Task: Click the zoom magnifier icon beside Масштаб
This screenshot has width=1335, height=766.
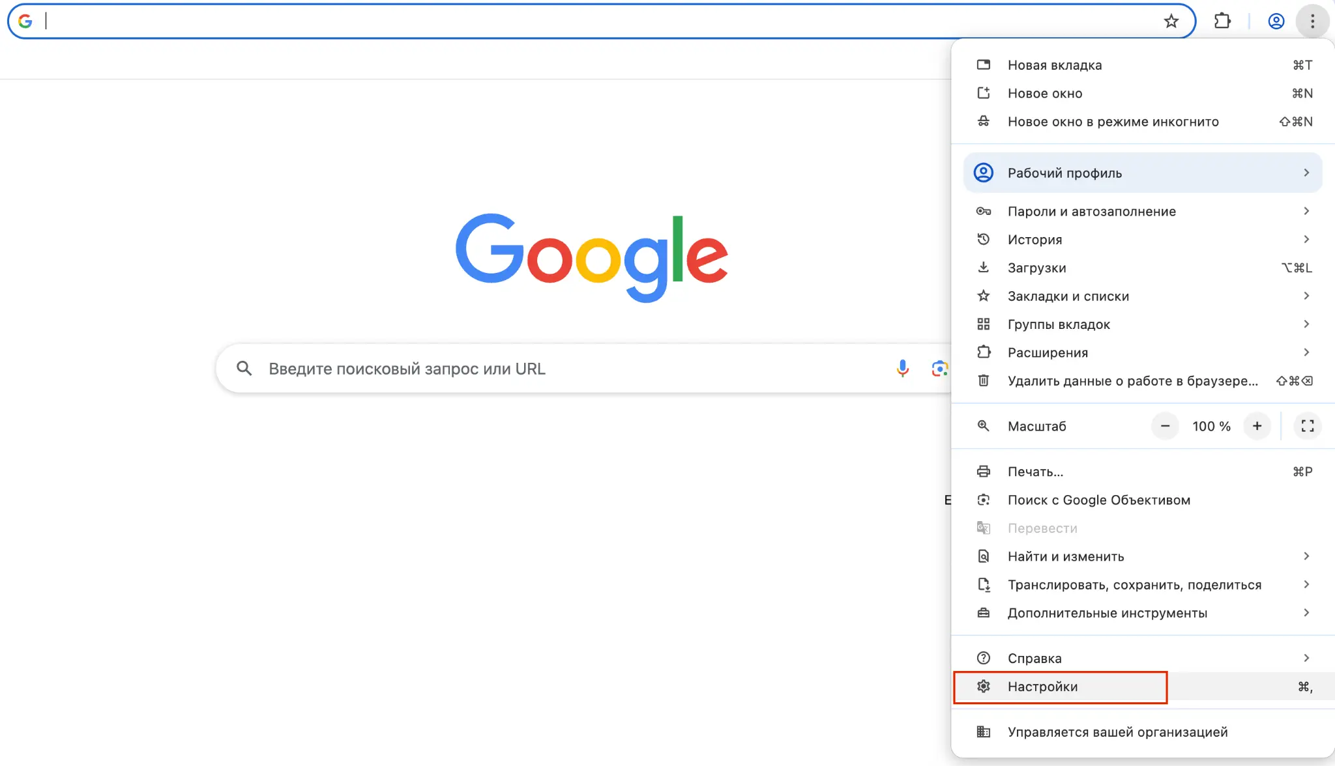Action: (984, 426)
